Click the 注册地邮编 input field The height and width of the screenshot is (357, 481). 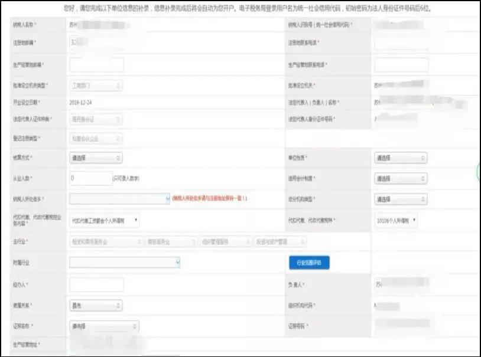tap(97, 42)
